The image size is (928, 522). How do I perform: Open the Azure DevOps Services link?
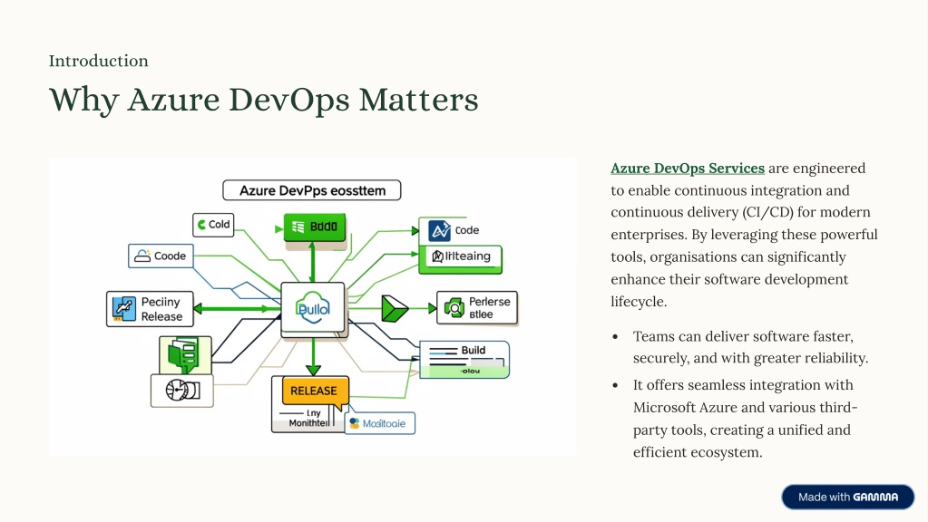tap(688, 169)
